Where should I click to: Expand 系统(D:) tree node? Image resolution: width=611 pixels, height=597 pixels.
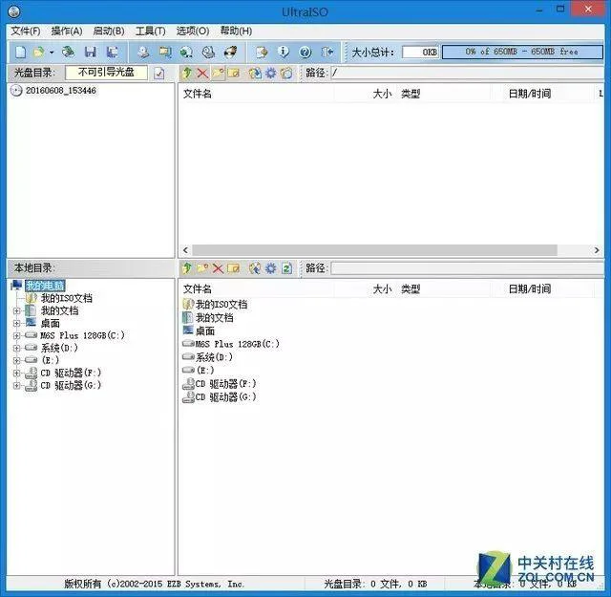point(16,348)
